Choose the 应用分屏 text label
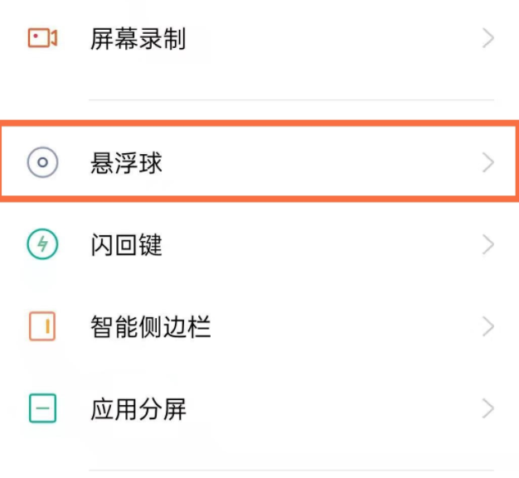The width and height of the screenshot is (519, 478). (x=138, y=408)
